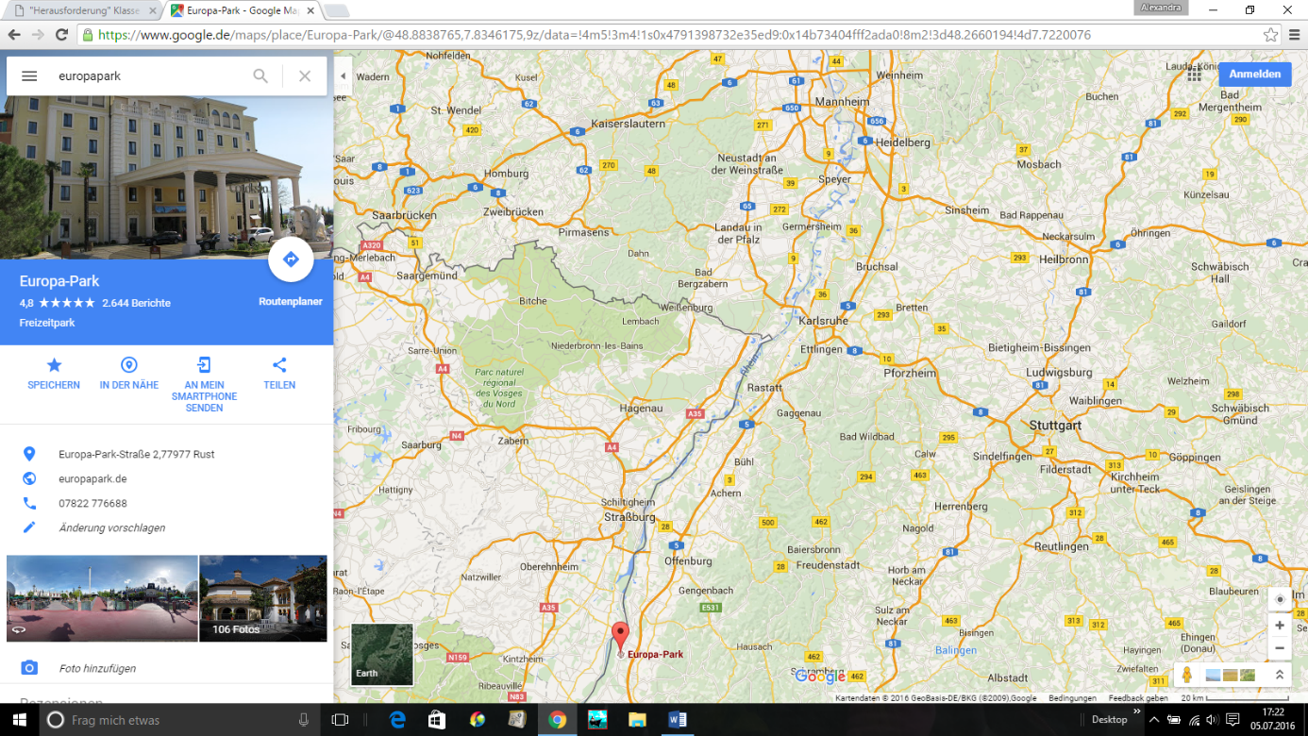Share the place via Teilen
The image size is (1308, 736).
click(x=279, y=374)
